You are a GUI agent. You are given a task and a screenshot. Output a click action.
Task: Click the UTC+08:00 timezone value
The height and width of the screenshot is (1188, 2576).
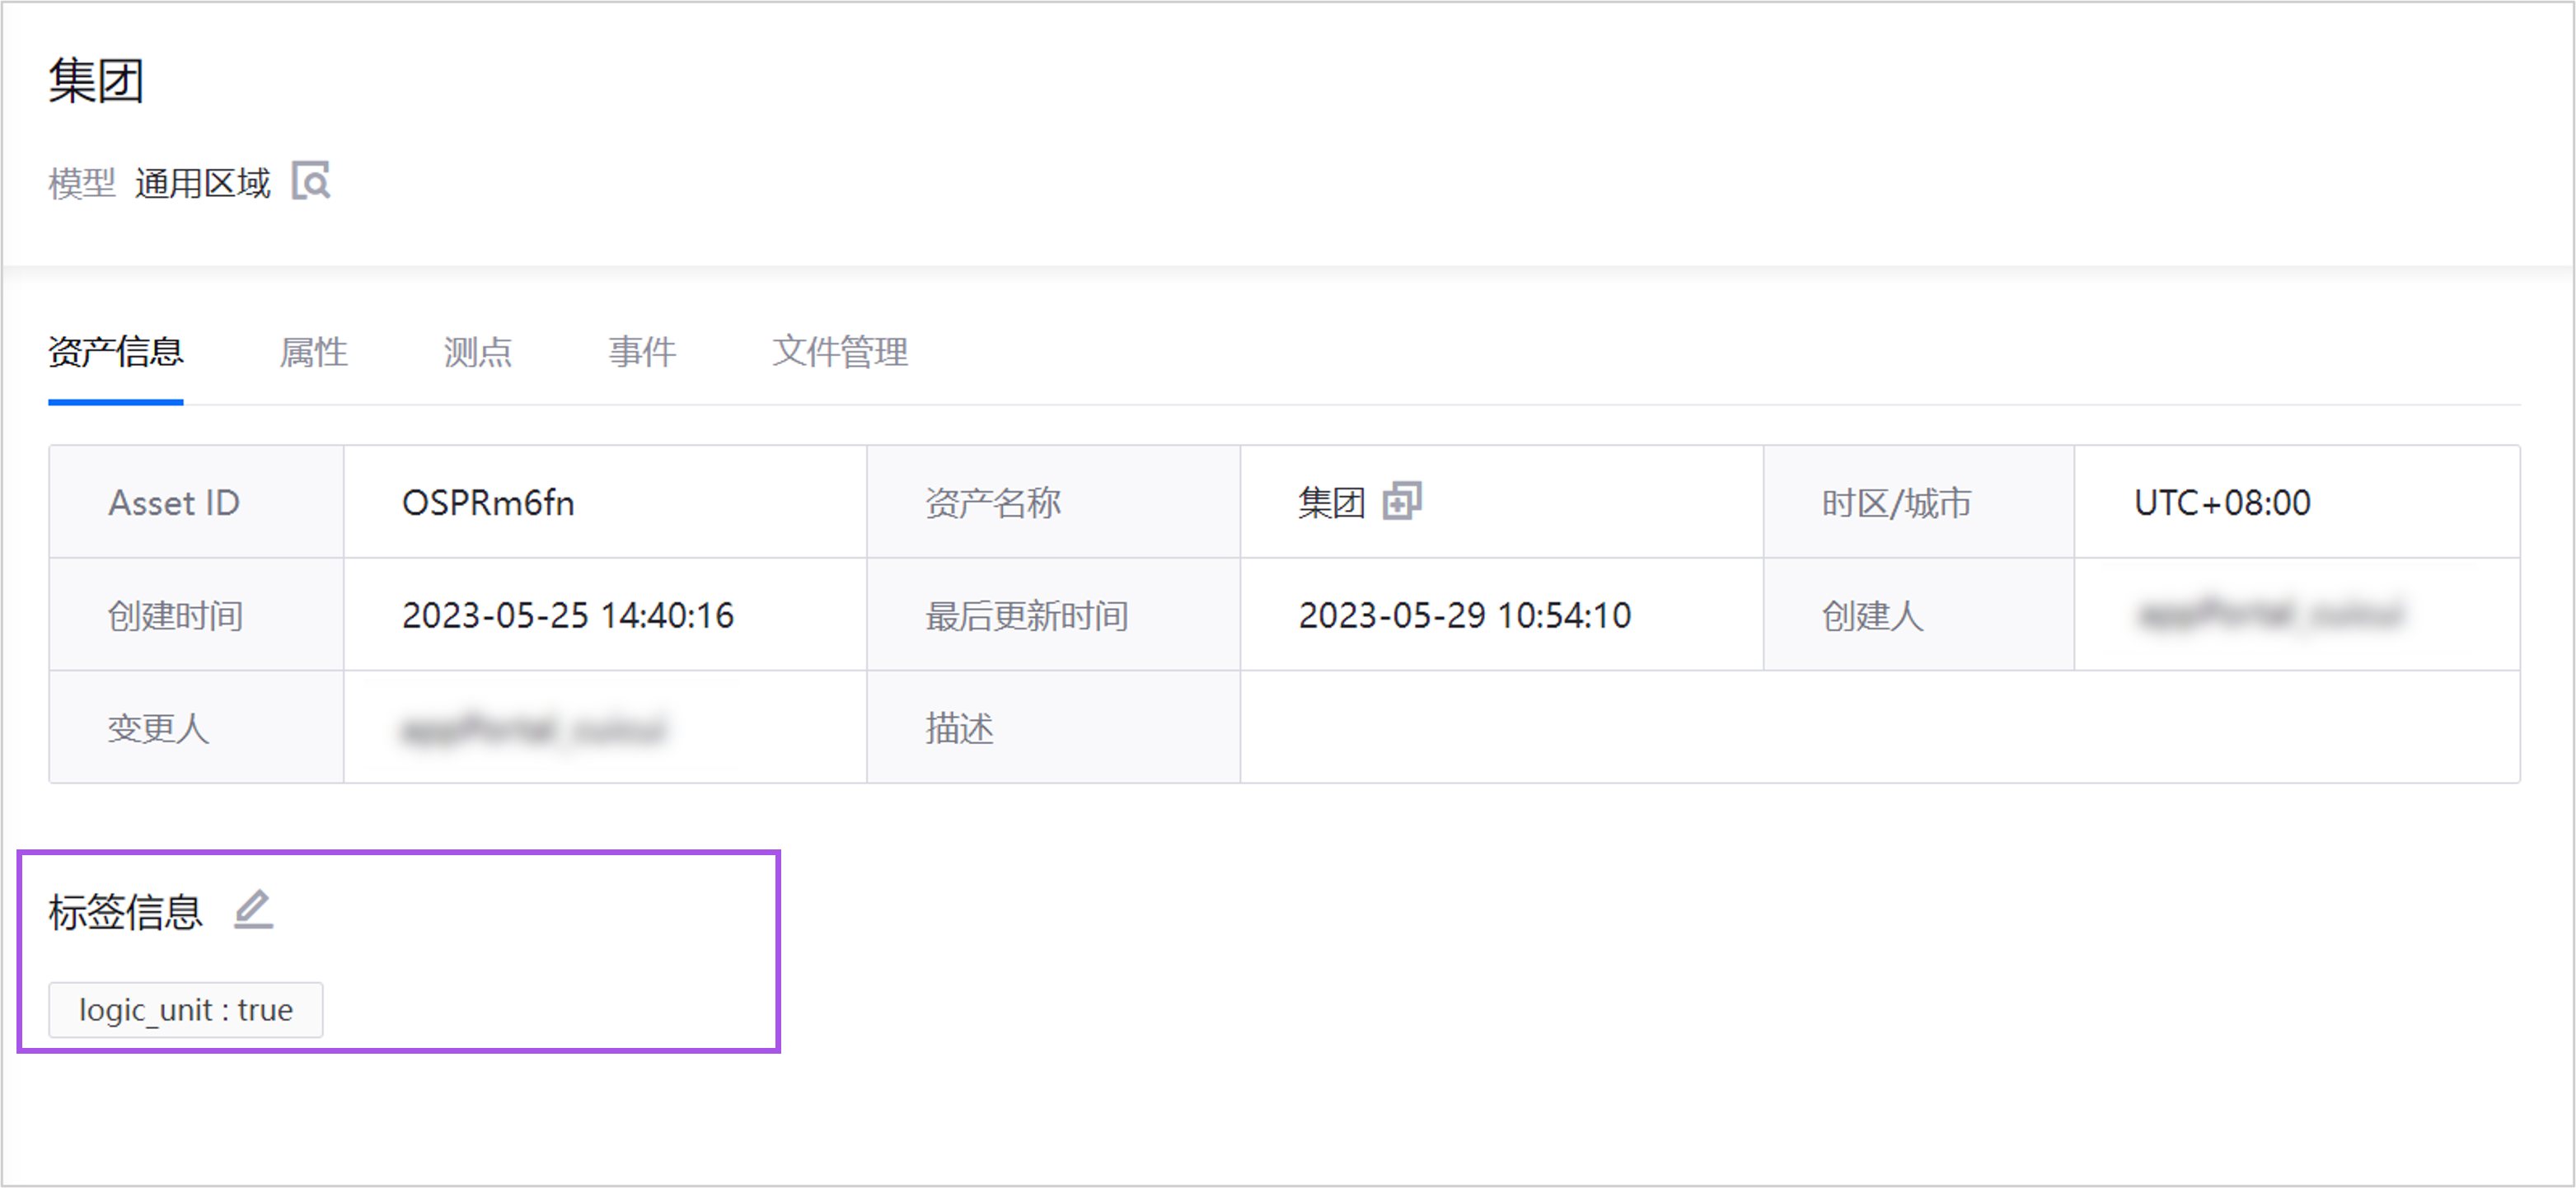[2222, 503]
